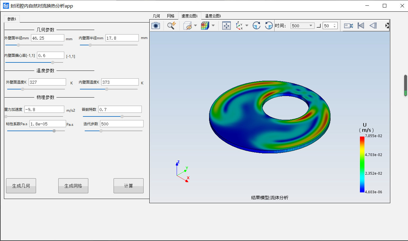This screenshot has height=241, width=408.
Task: Click the 重力加速度 slider handle
Action: [6, 116]
